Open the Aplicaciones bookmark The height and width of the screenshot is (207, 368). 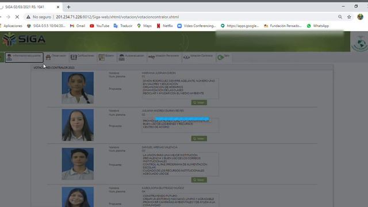pos(11,26)
